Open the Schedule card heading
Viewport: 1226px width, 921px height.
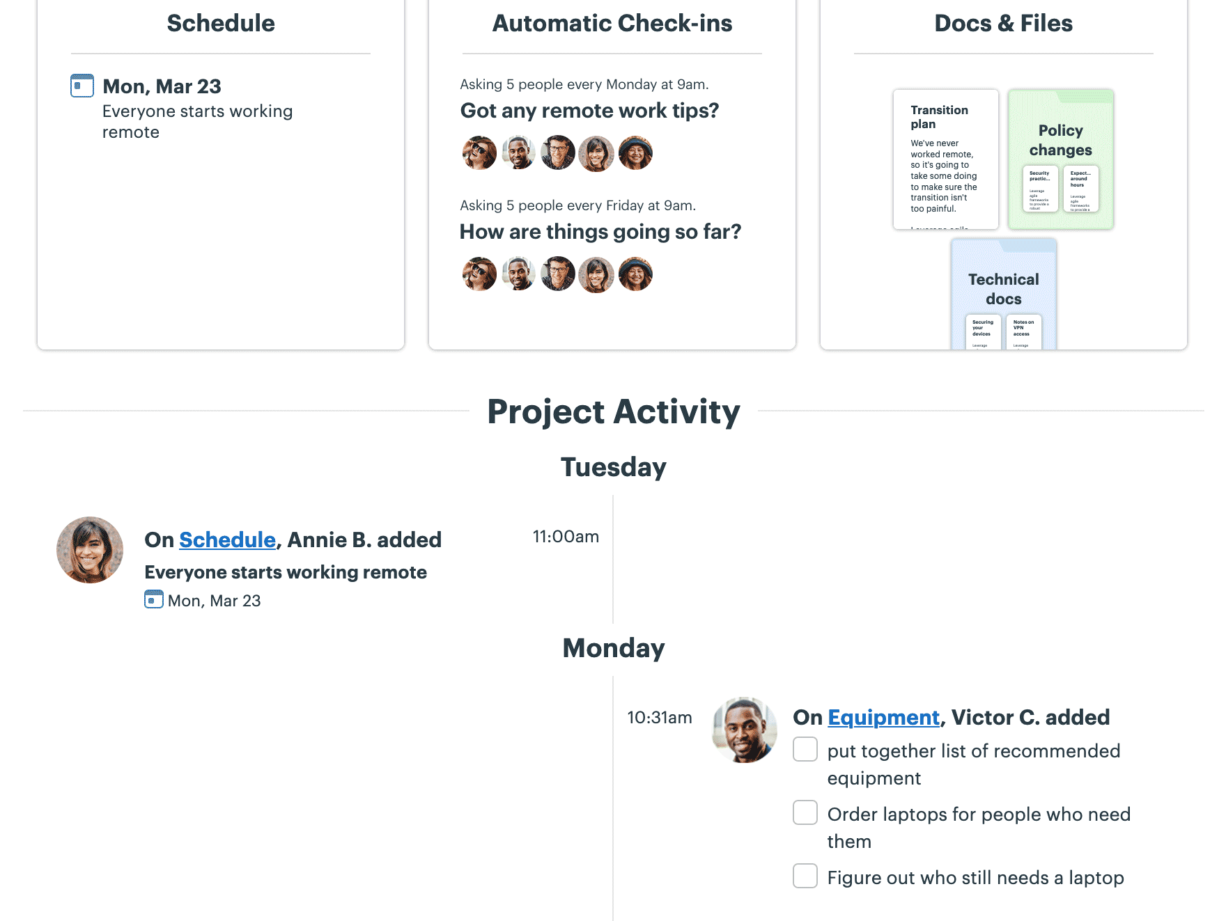(x=221, y=23)
